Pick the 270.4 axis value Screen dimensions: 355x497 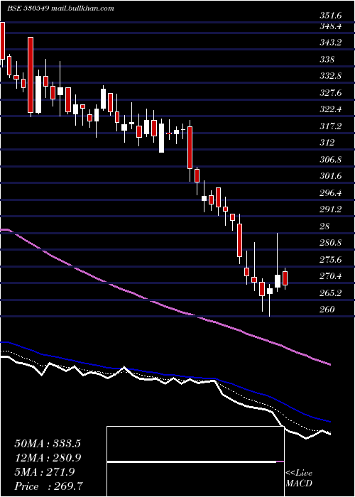[x=330, y=276]
